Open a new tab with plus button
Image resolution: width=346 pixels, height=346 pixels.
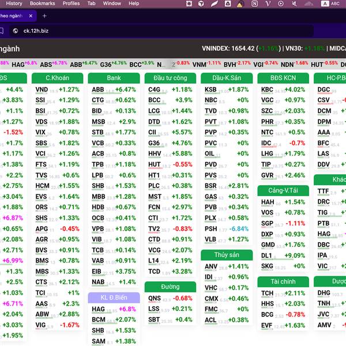pos(44,16)
